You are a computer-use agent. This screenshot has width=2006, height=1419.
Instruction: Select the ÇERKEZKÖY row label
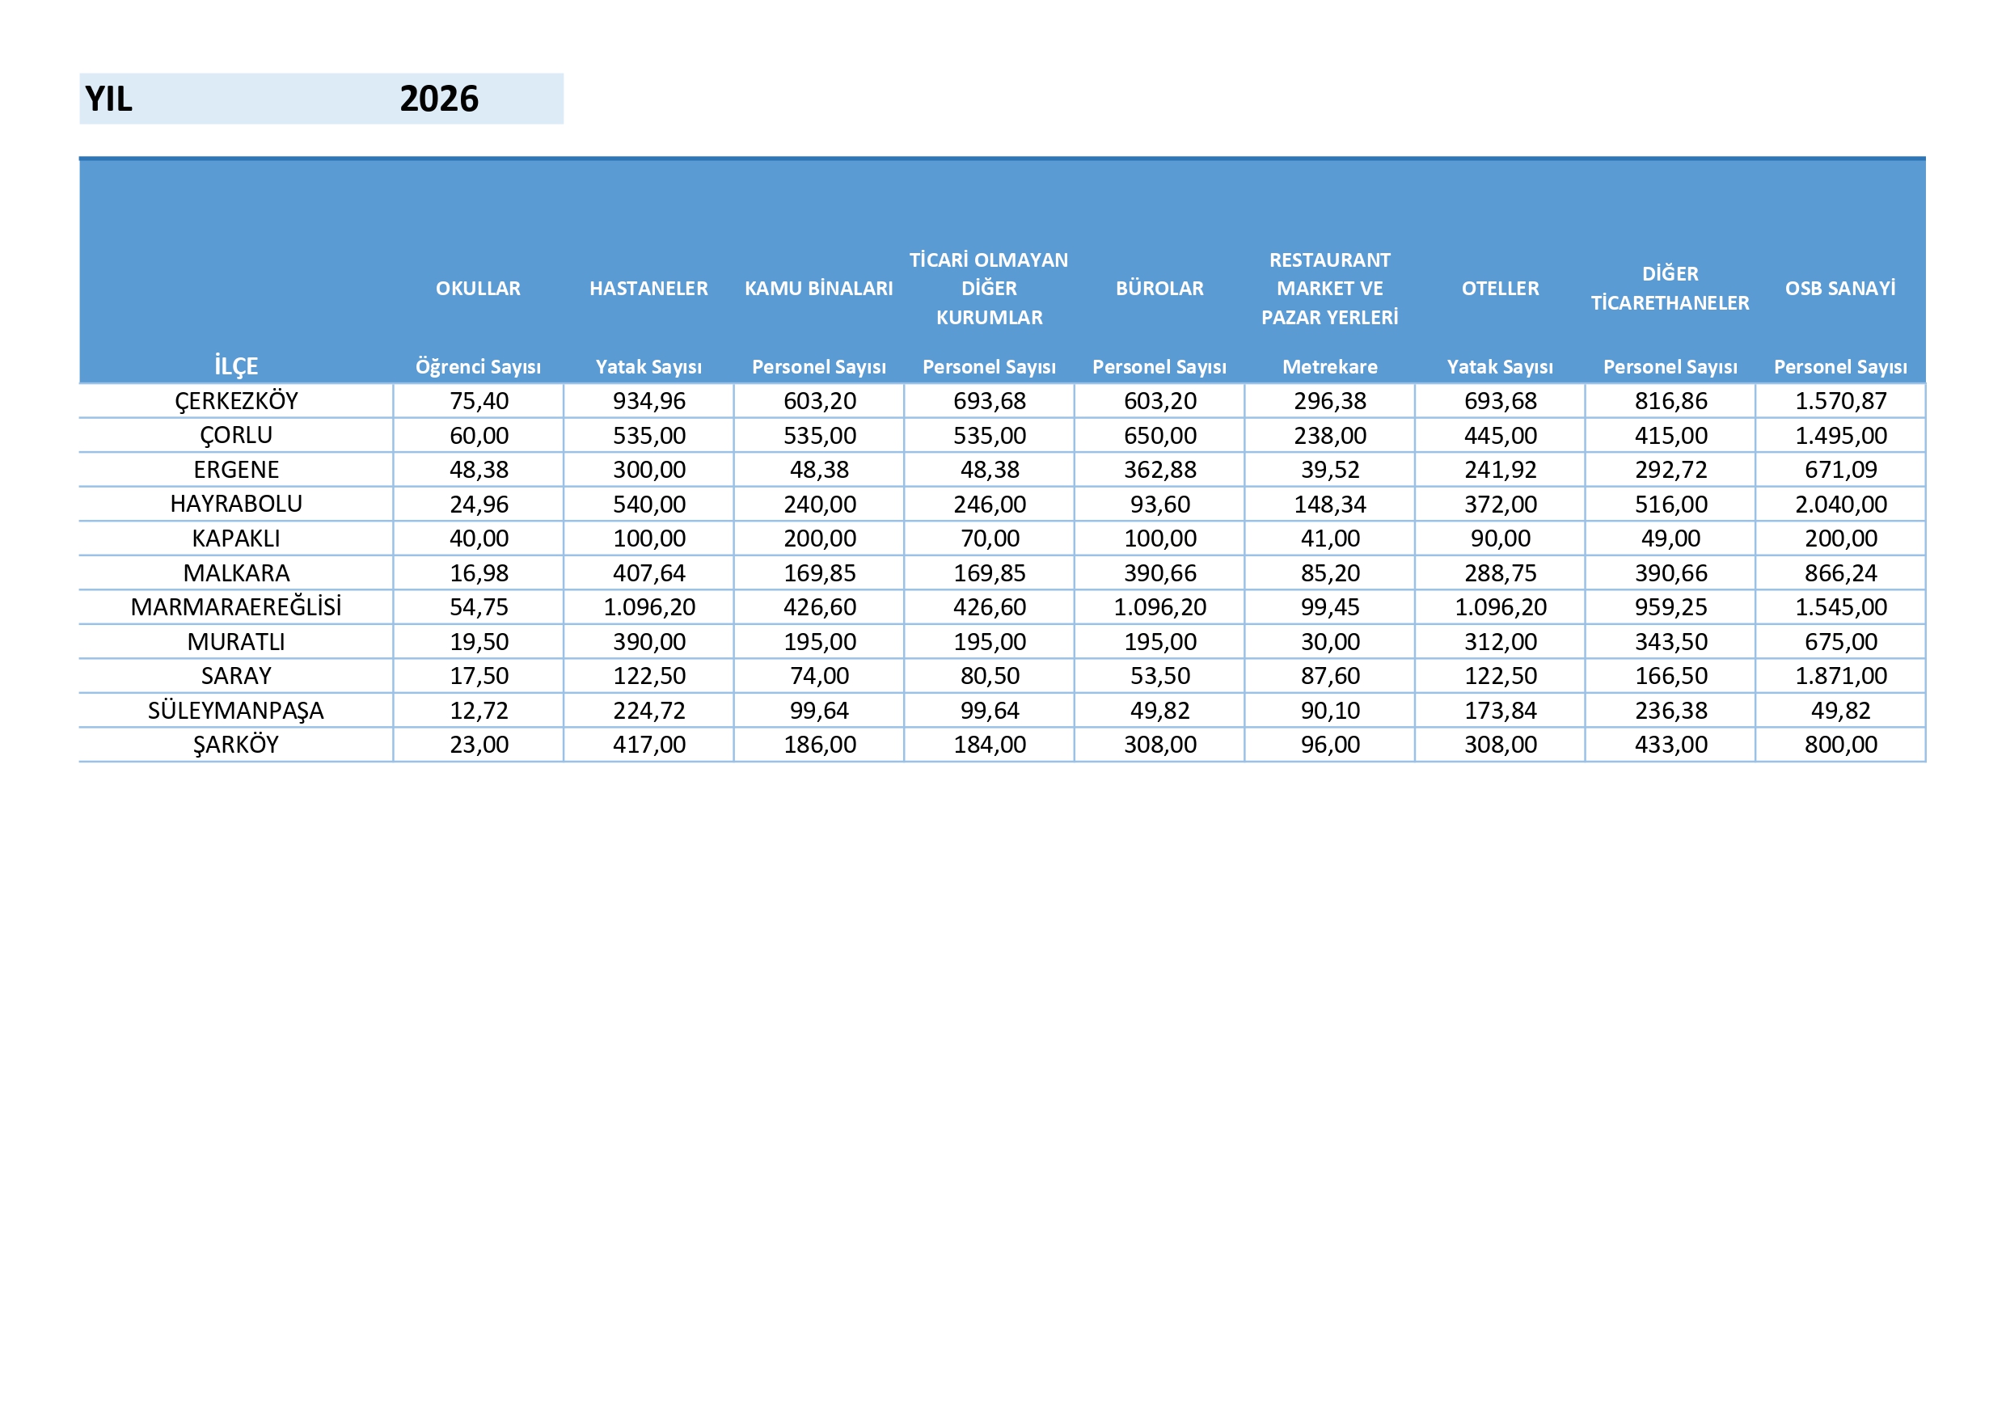236,401
